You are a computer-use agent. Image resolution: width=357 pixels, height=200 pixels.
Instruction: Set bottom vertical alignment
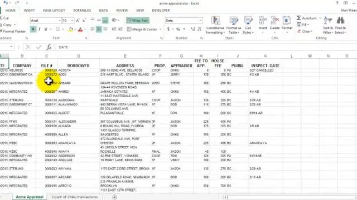[105, 20]
